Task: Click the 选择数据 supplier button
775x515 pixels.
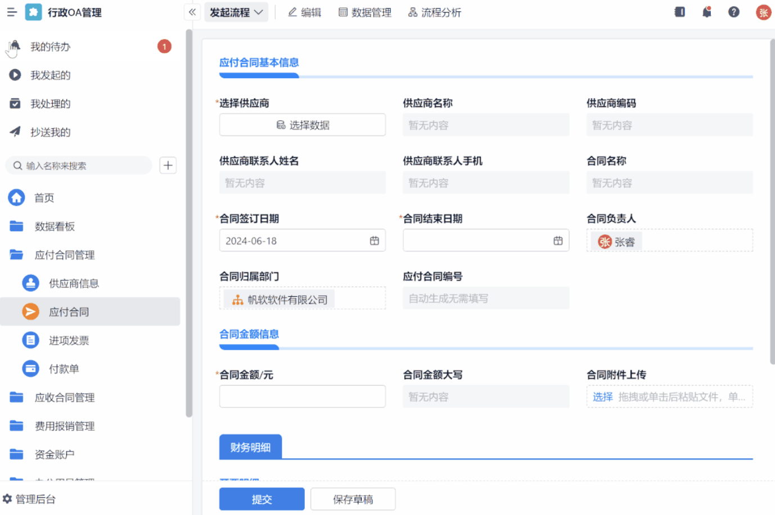Action: pos(302,125)
